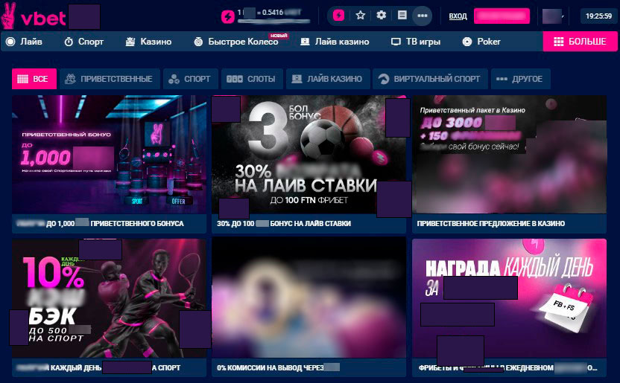Open the НАГРАДА КАЖДЫЙ ДЕНЬ banner
620x383 pixels.
click(x=509, y=298)
